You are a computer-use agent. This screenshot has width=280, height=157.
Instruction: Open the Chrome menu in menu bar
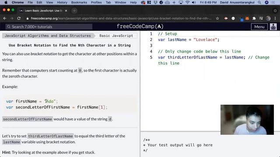pos(17,2)
